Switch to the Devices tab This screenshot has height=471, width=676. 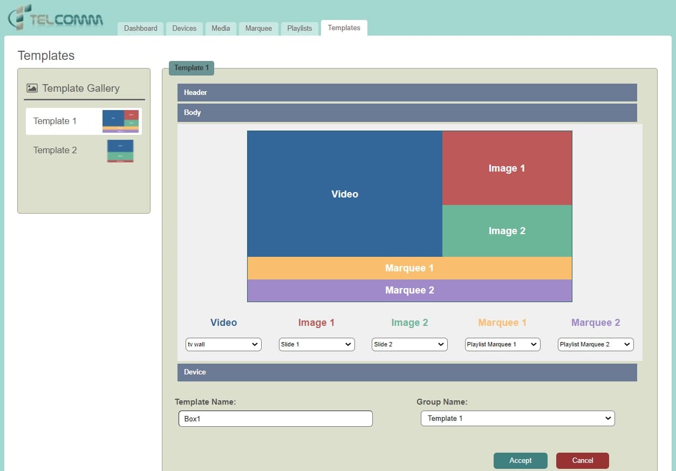(x=184, y=28)
